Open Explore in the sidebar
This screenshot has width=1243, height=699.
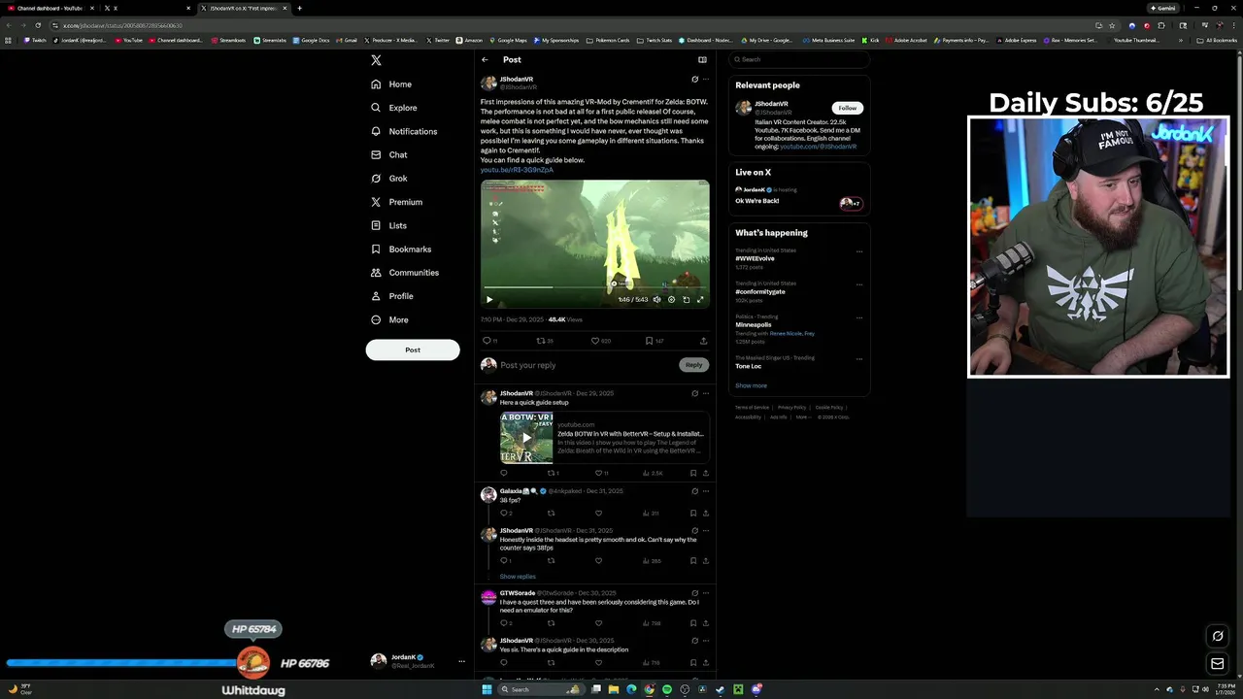click(394, 108)
